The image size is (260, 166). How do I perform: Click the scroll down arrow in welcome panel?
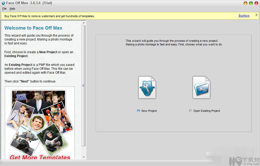[x=84, y=157]
